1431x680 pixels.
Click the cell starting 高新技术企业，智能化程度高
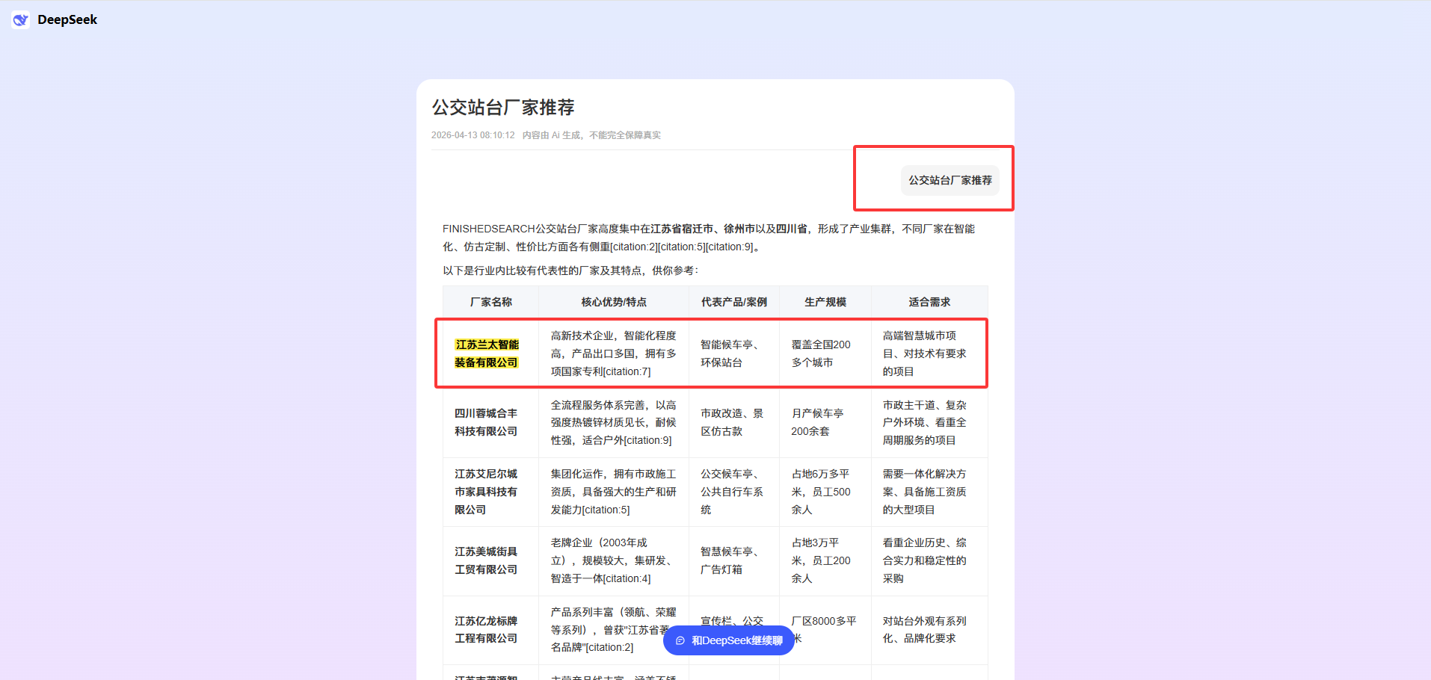tap(614, 353)
